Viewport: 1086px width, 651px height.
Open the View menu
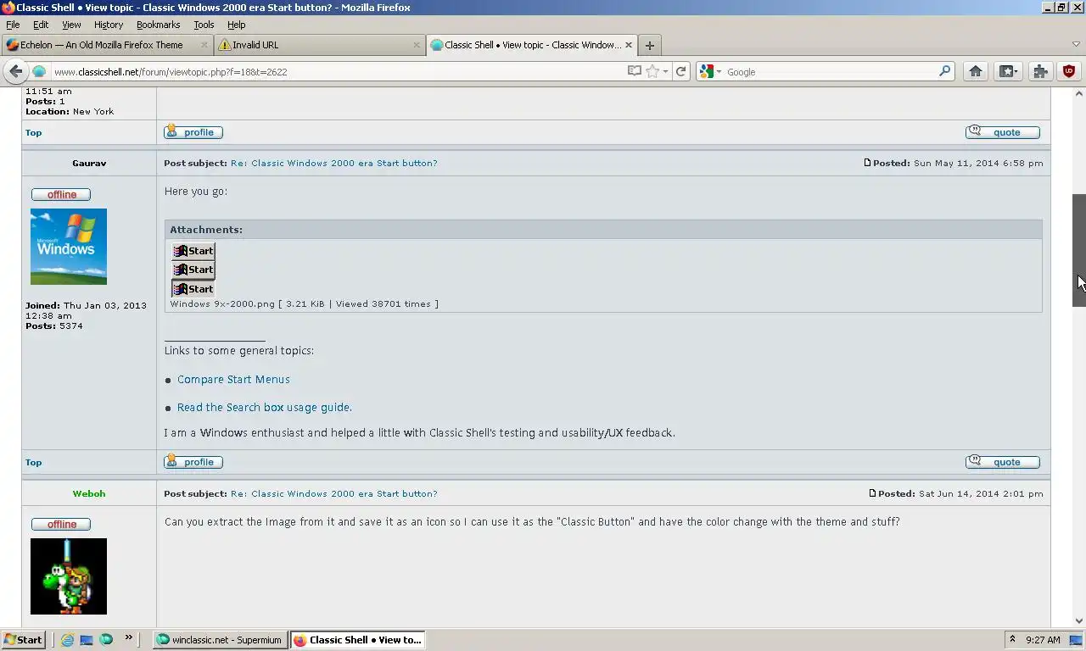(x=71, y=25)
